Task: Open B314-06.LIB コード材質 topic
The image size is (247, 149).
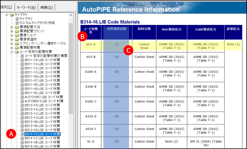Action: click(x=42, y=146)
